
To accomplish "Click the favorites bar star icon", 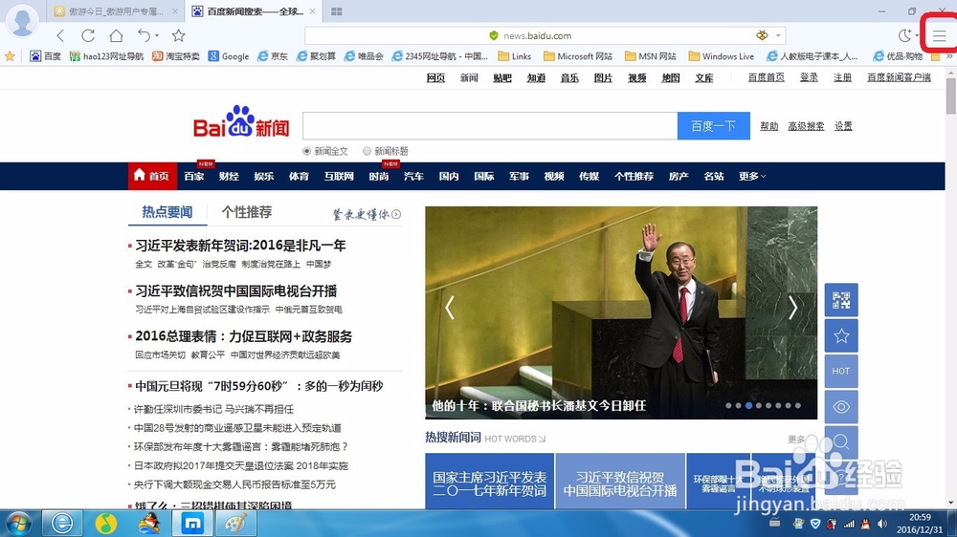I will tap(10, 56).
